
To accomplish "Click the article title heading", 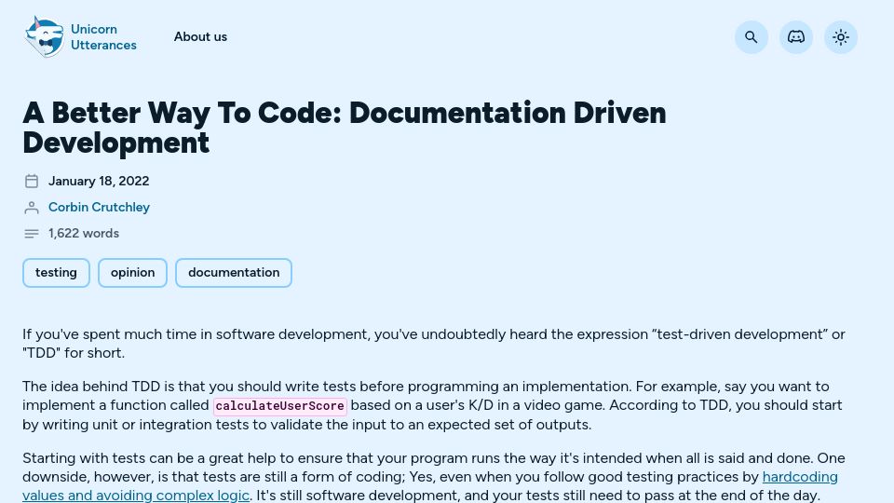I will [x=345, y=128].
